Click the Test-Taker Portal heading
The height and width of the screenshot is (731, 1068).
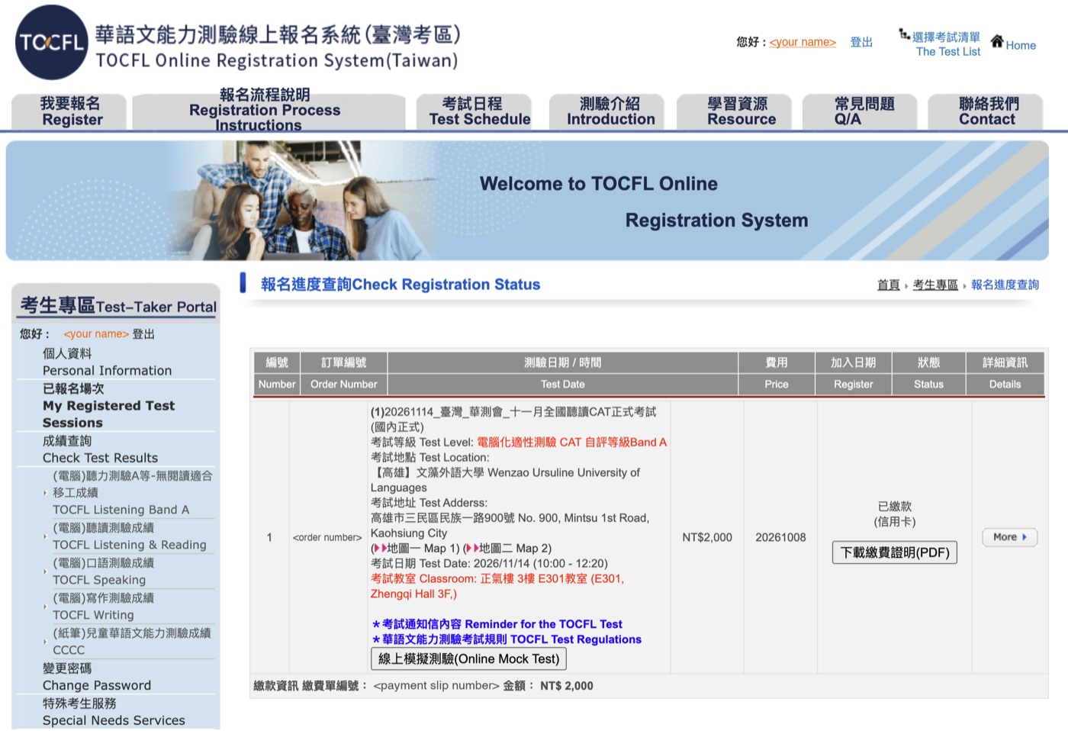(x=118, y=306)
